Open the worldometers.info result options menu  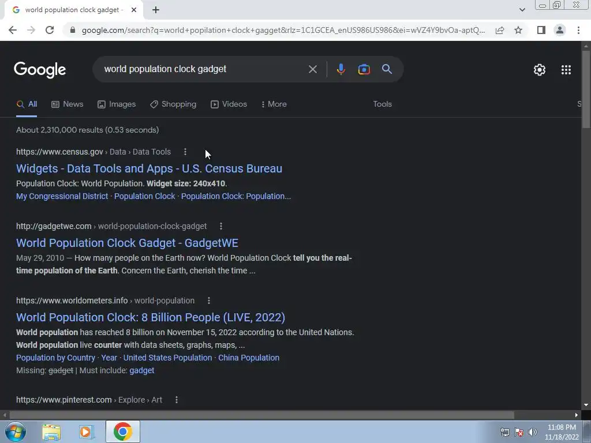tap(209, 301)
